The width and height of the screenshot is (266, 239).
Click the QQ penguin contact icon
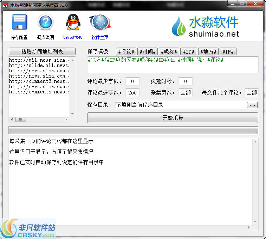coord(73,22)
